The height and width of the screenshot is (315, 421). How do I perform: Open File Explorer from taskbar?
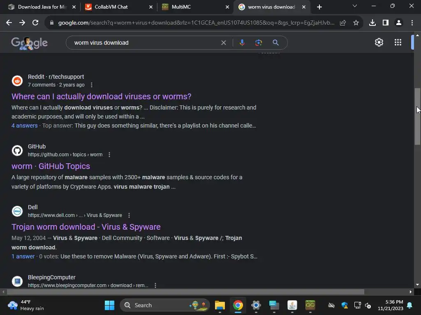(x=220, y=305)
